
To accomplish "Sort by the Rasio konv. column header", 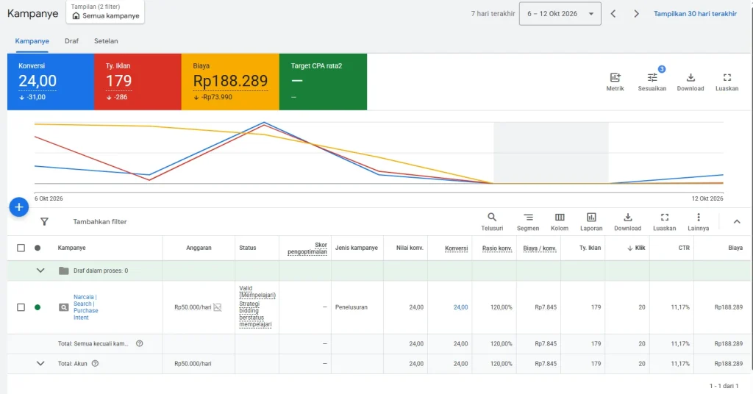I will click(497, 248).
